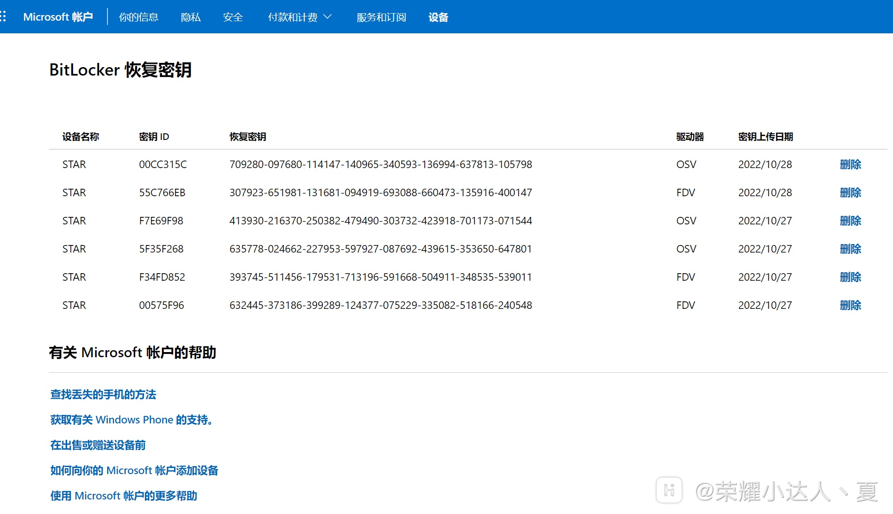Open the 服务和订阅 section
Image resolution: width=893 pixels, height=514 pixels.
coord(381,17)
